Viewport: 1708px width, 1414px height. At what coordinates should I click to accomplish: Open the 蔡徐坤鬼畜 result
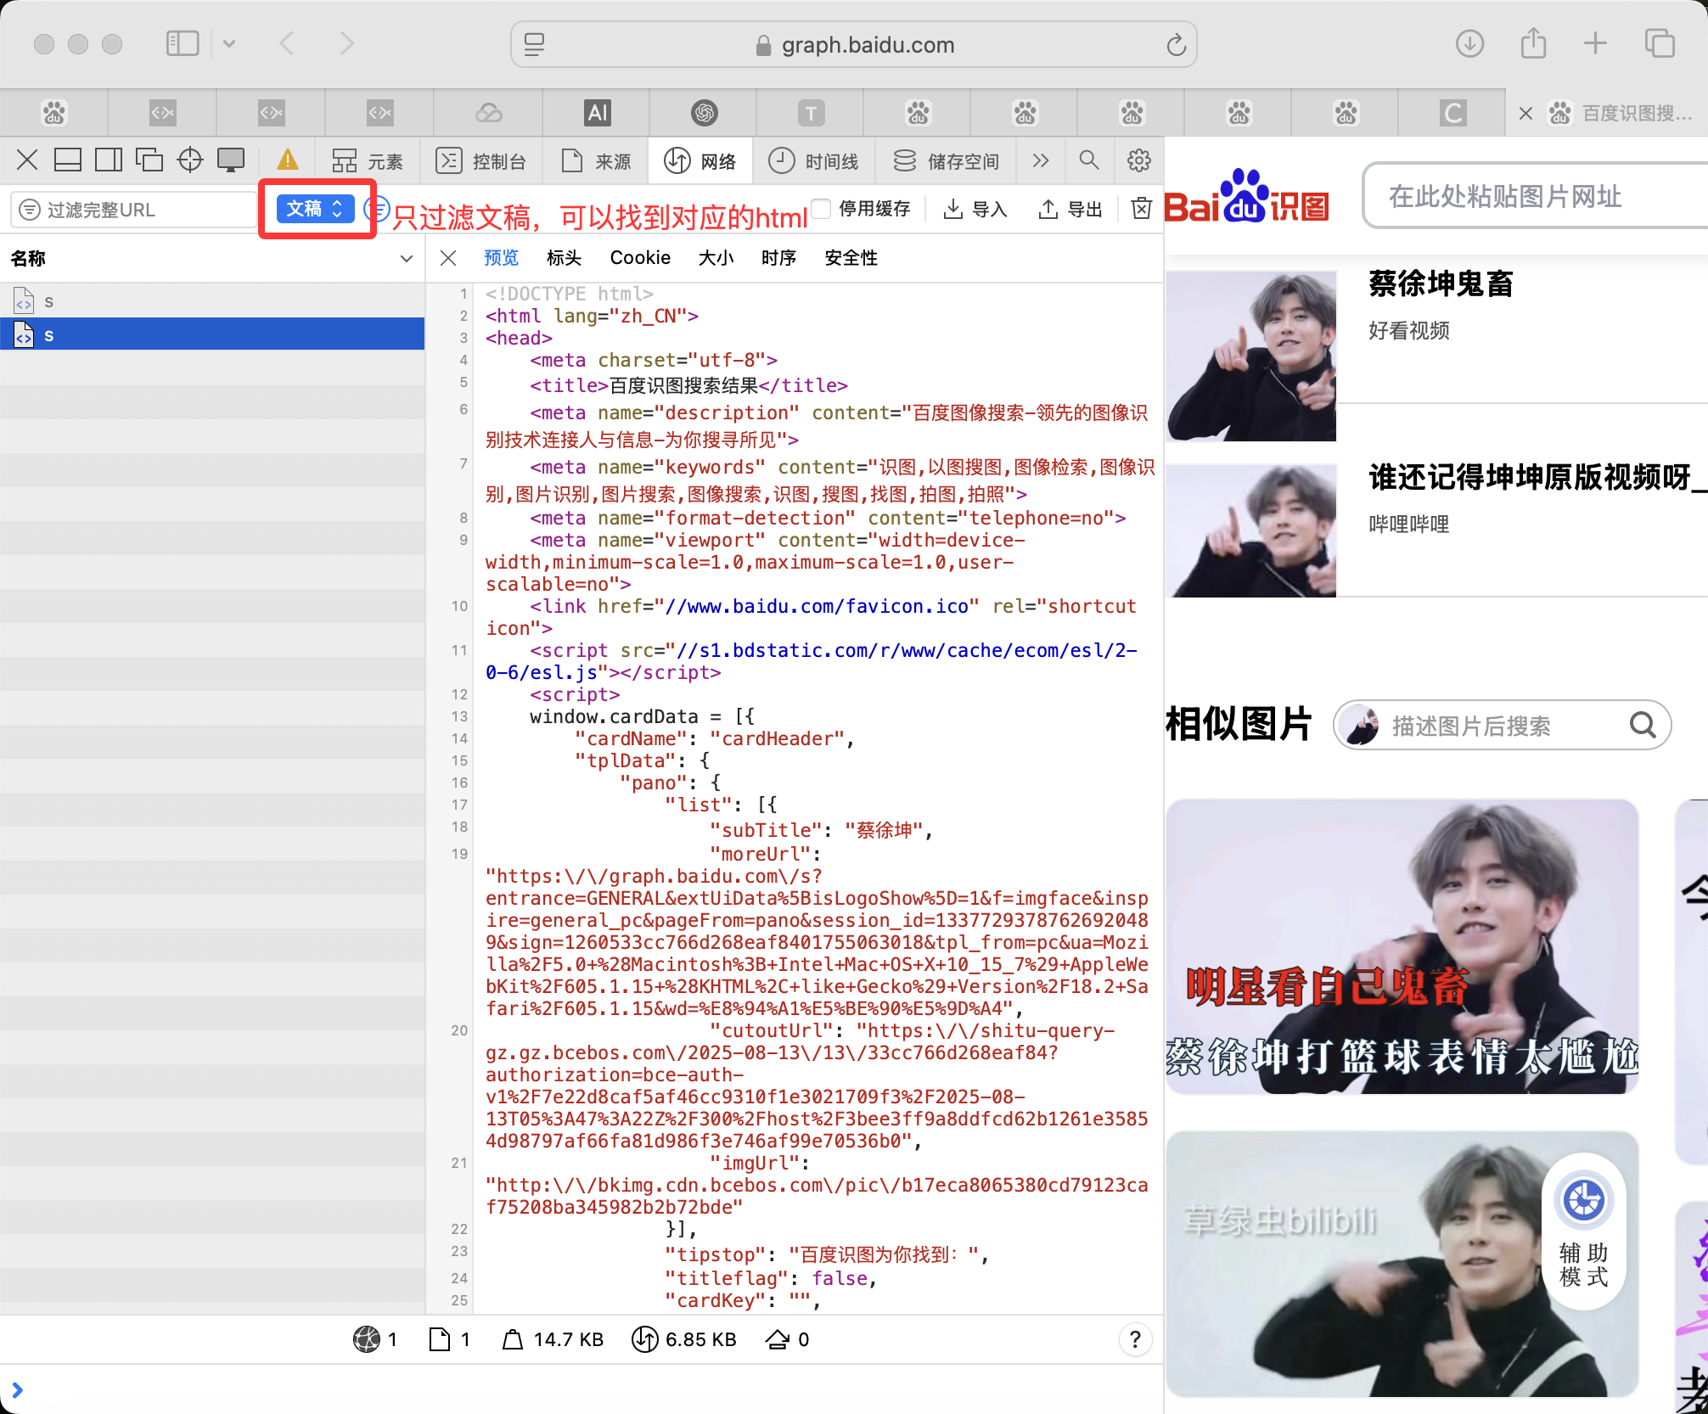tap(1441, 283)
